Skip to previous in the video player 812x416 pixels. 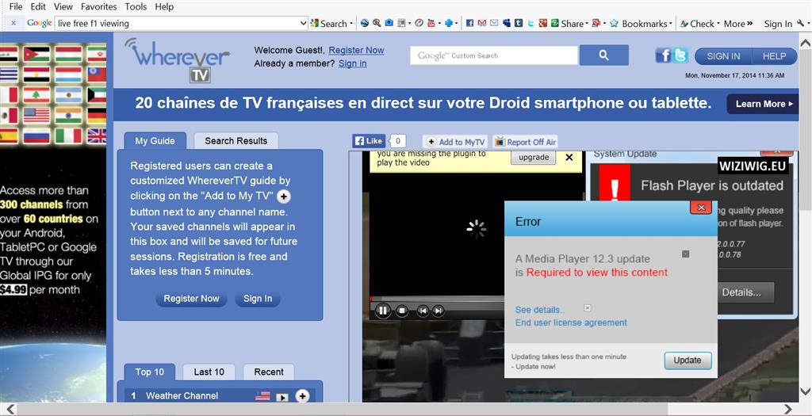click(x=423, y=311)
